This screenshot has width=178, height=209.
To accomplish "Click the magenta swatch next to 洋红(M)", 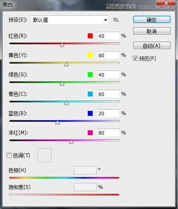I will pyautogui.click(x=90, y=133).
